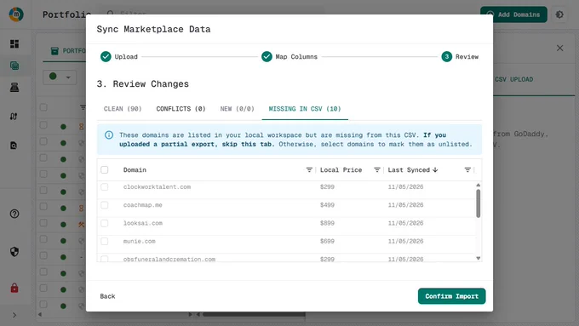Click the table scroll up arrow
Image resolution: width=579 pixels, height=326 pixels.
479,185
